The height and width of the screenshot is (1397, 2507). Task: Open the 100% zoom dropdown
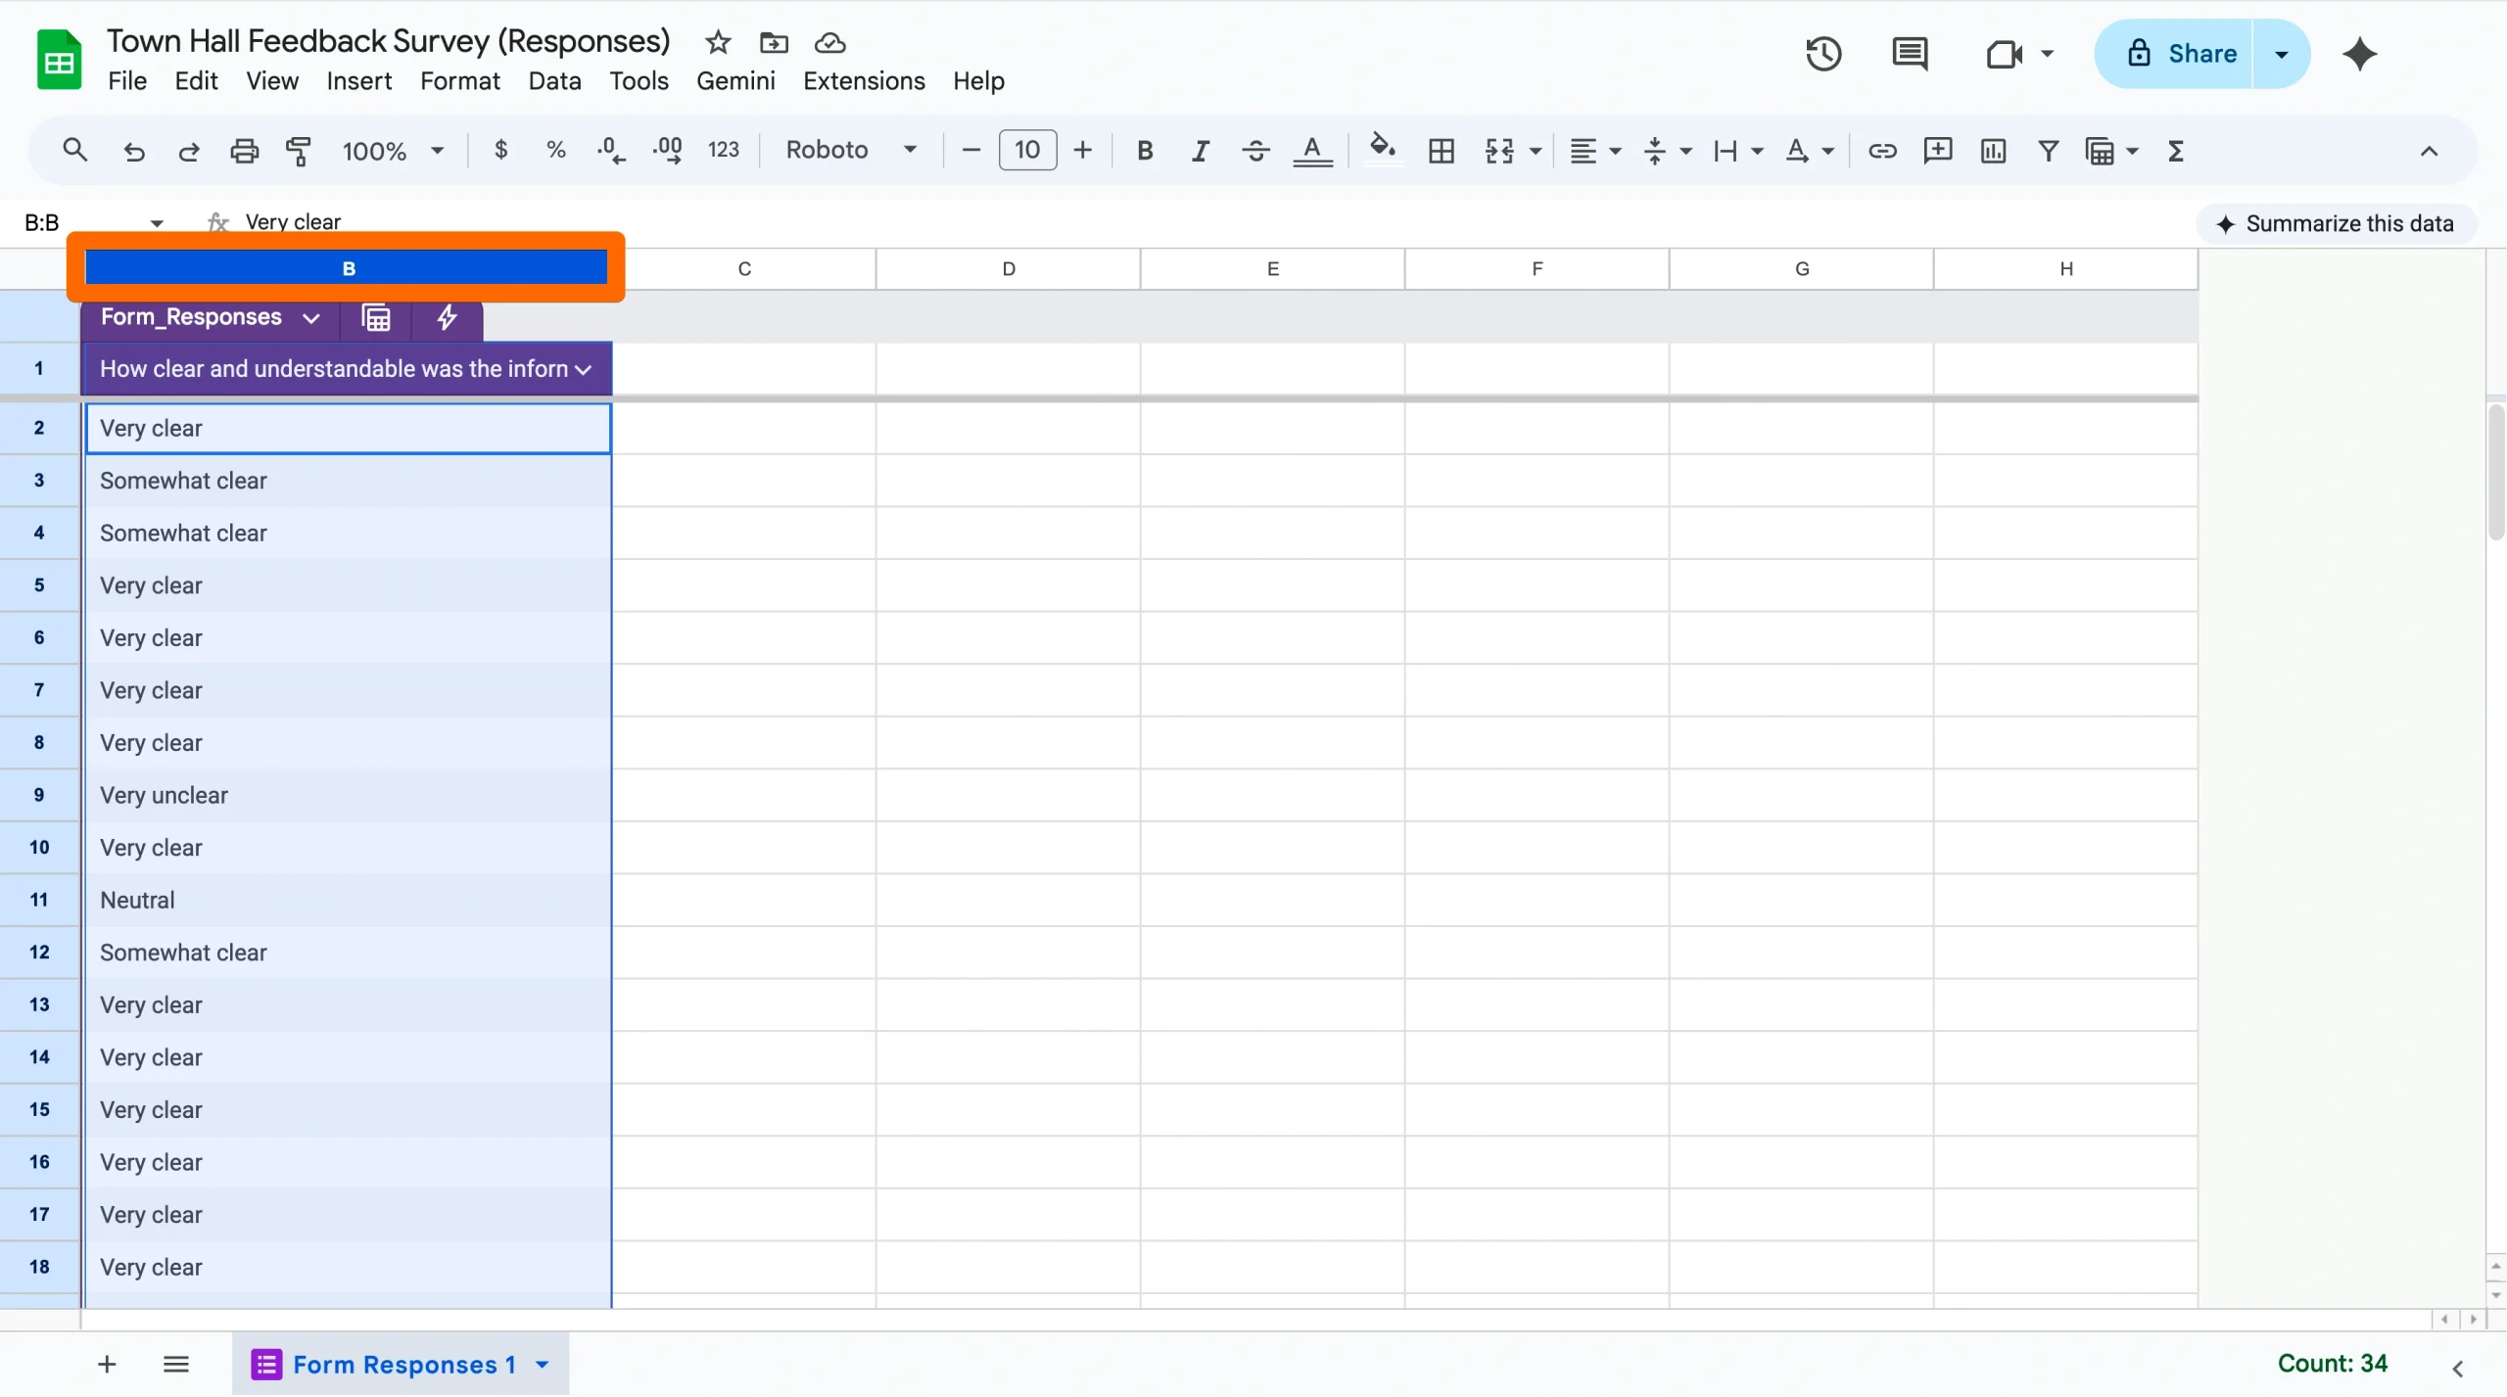click(x=390, y=150)
